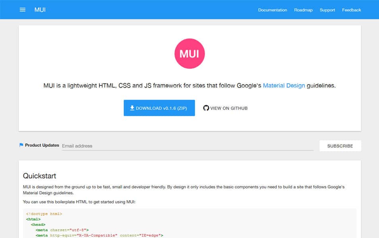Click the boilerplate HTML instruction sentence
The height and width of the screenshot is (238, 379).
pos(79,202)
